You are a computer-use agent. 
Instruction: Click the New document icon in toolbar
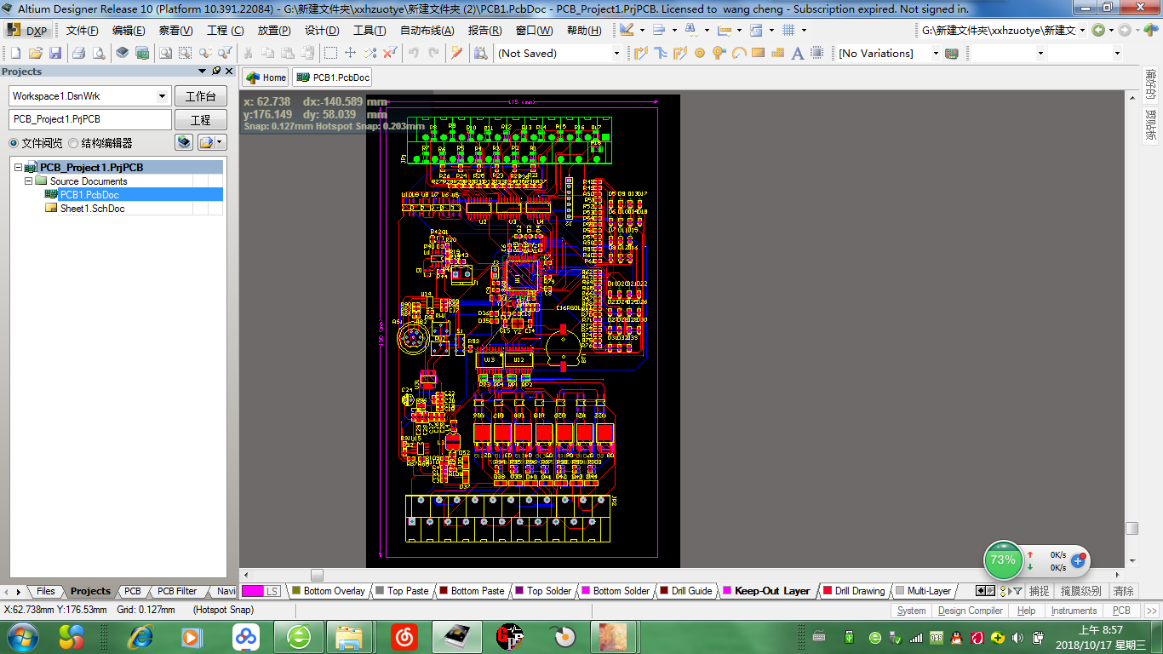[15, 53]
